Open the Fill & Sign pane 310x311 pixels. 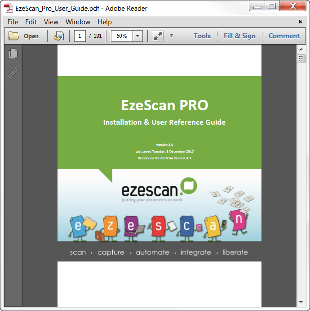239,36
